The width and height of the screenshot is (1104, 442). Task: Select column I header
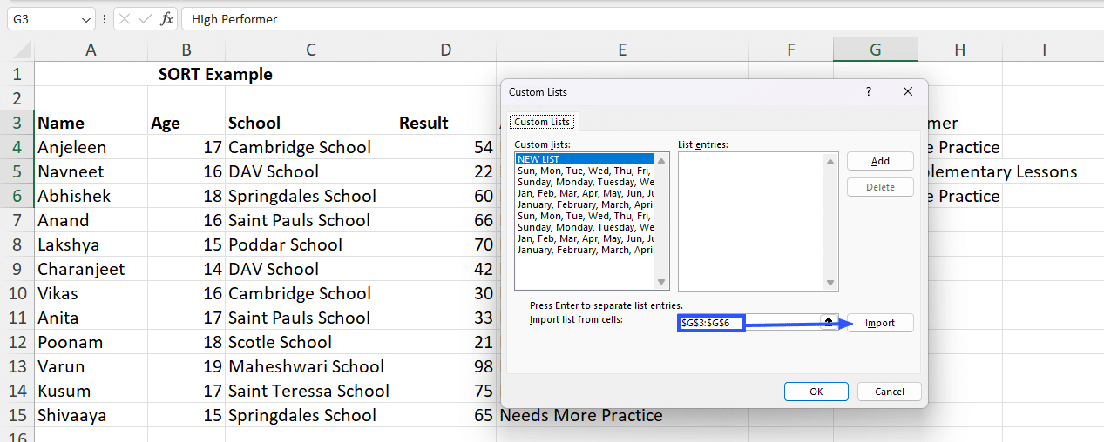[1044, 50]
